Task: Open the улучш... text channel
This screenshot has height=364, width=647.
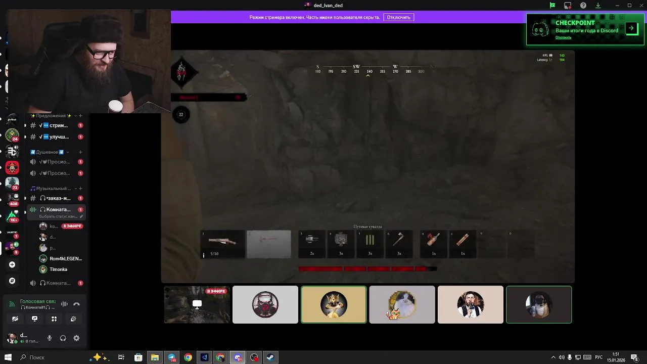Action: [x=56, y=137]
